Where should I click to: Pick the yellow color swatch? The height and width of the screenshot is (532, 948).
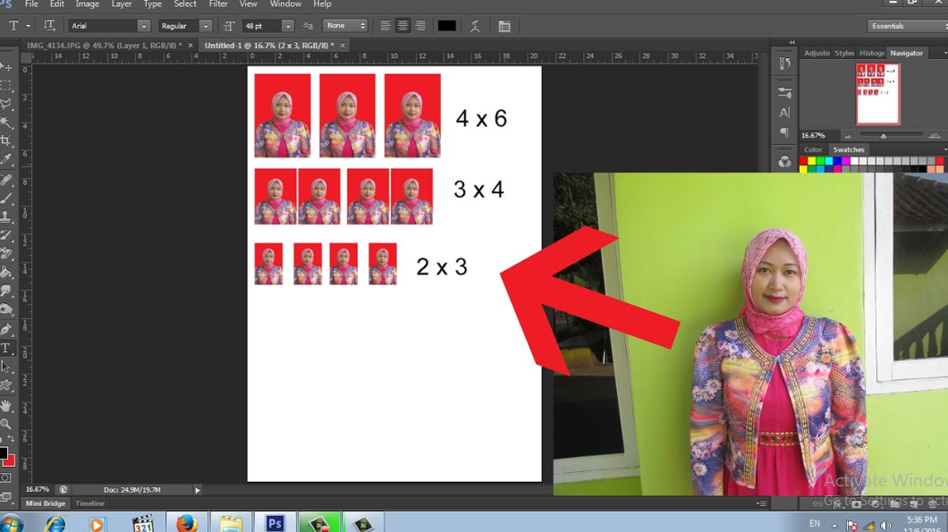(x=812, y=161)
